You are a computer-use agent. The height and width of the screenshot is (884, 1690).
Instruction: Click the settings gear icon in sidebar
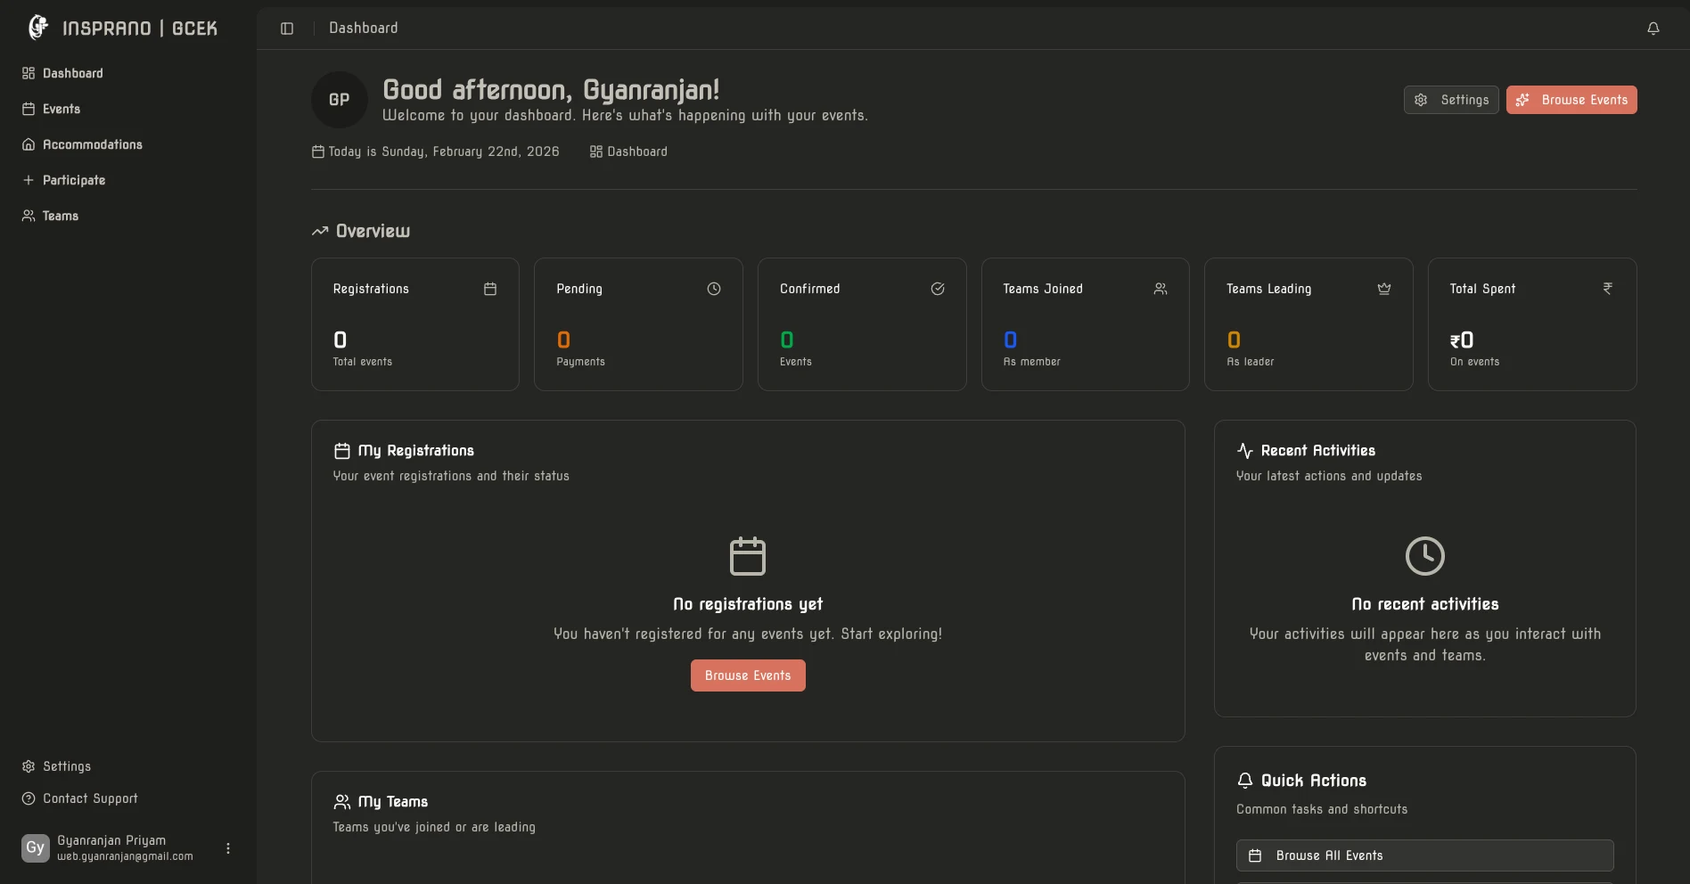(28, 766)
